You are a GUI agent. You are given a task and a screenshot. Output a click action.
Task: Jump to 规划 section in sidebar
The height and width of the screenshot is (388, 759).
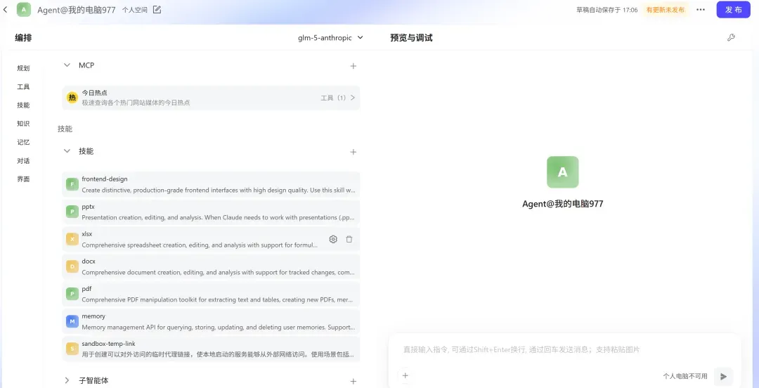[23, 68]
